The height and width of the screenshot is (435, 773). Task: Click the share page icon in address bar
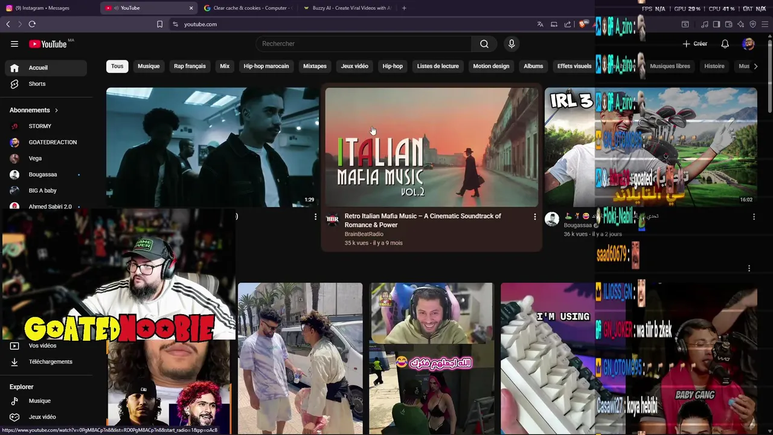(568, 24)
